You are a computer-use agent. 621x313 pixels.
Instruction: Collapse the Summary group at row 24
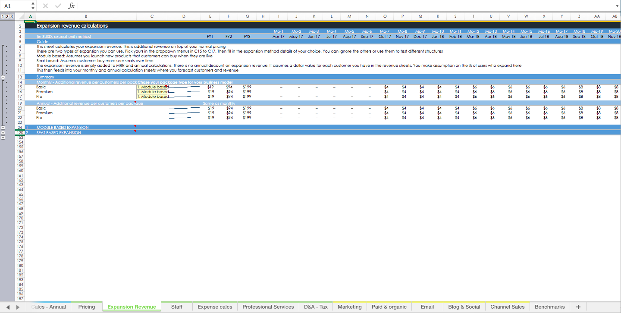[3, 128]
